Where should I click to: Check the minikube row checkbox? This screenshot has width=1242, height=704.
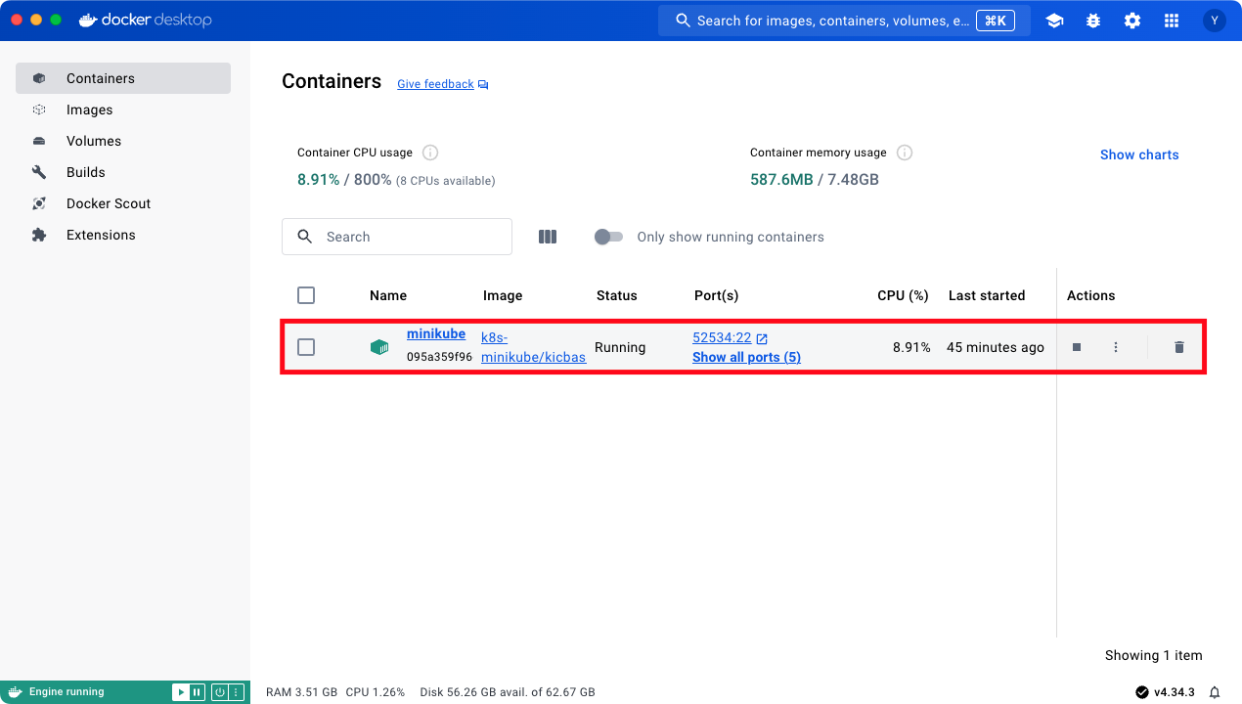(x=306, y=347)
